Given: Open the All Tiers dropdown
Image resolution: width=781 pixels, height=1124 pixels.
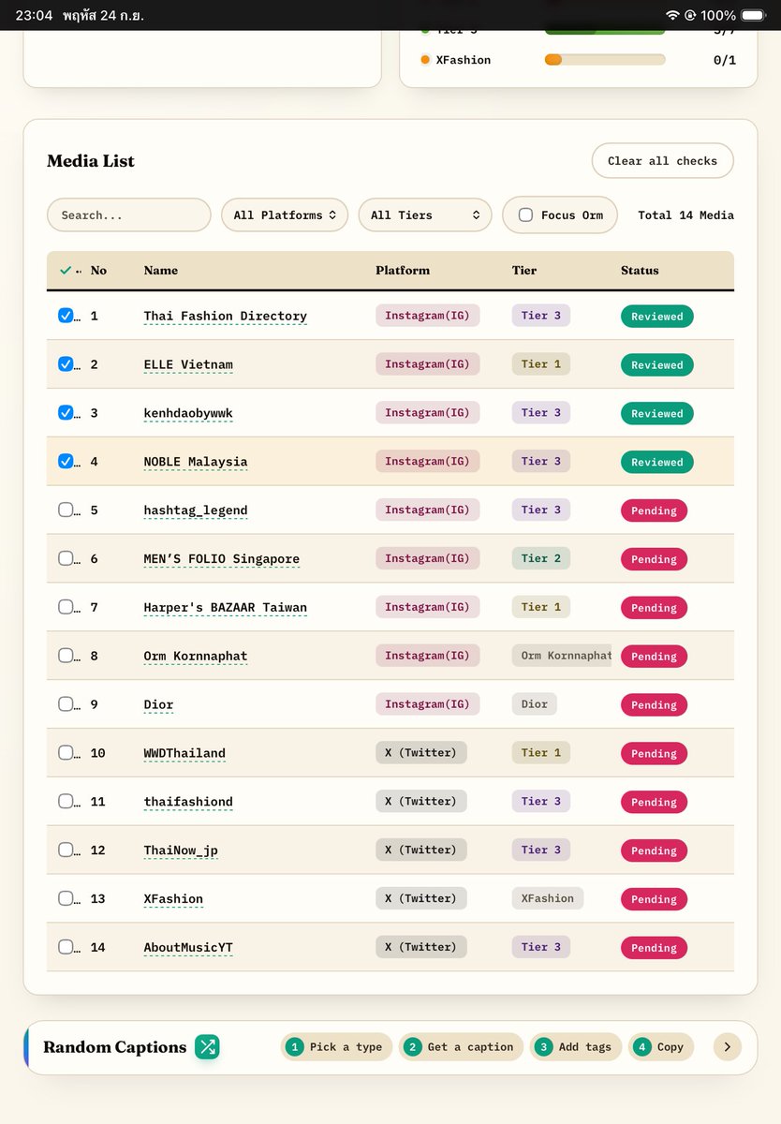Looking at the screenshot, I should (x=425, y=215).
